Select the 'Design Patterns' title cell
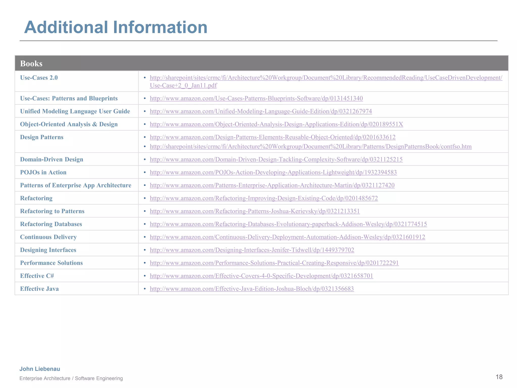Viewport: 517px width, 388px height. (76, 141)
